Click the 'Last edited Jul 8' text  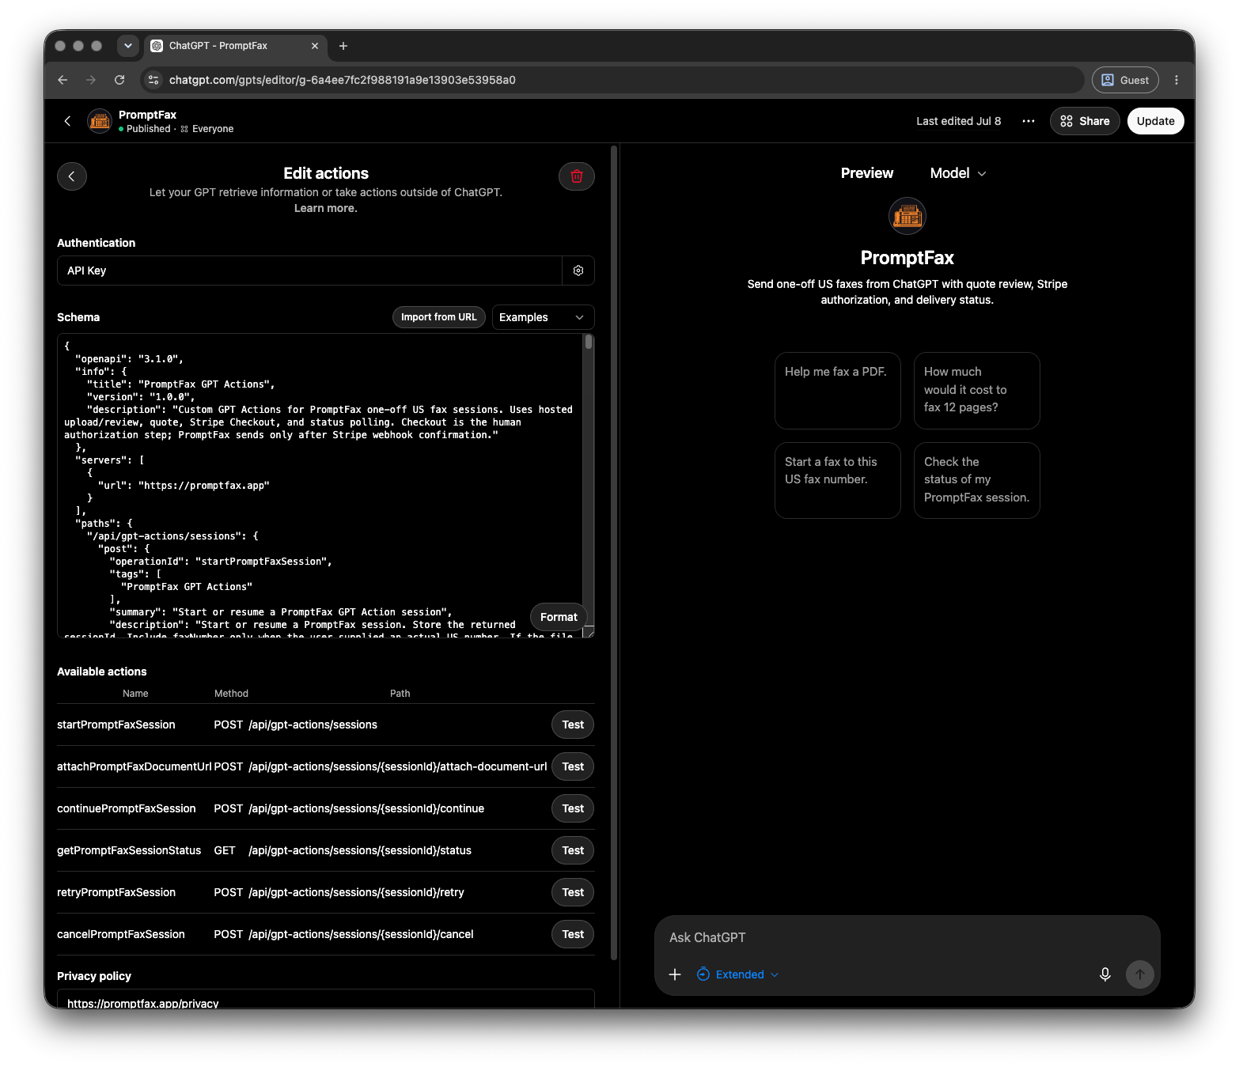coord(959,121)
